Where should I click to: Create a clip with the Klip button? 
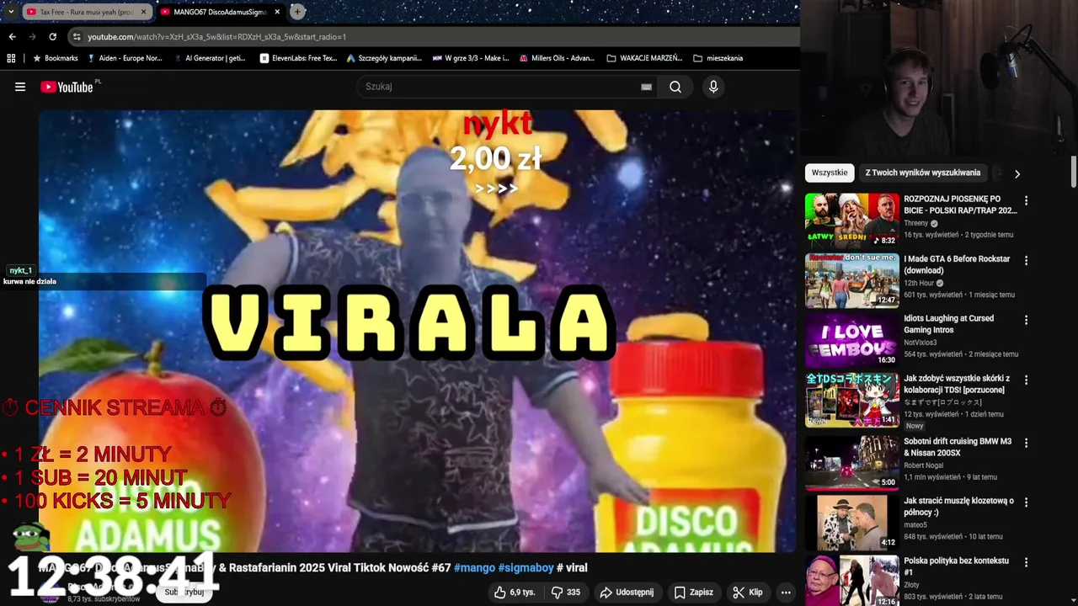(747, 593)
